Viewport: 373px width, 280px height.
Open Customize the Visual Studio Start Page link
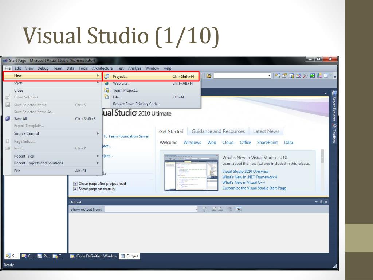click(254, 188)
